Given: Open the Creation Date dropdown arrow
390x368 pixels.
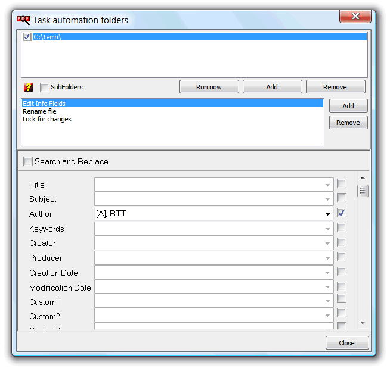Looking at the screenshot, I should [x=327, y=273].
